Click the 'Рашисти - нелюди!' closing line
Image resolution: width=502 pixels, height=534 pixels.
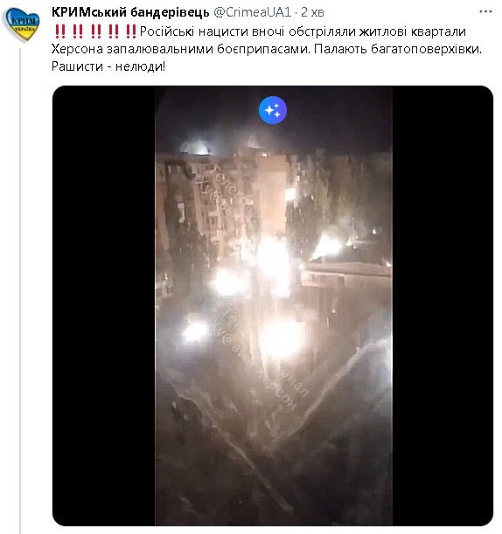pyautogui.click(x=108, y=66)
